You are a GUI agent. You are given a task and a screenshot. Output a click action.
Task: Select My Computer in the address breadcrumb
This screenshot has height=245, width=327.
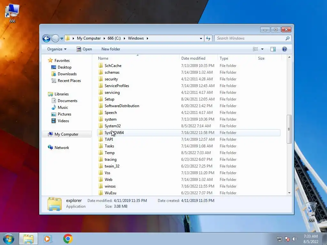[x=89, y=38]
